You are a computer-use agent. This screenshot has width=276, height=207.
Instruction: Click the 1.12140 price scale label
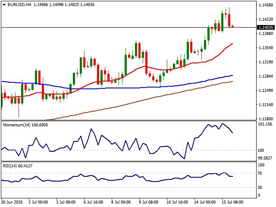(x=266, y=105)
